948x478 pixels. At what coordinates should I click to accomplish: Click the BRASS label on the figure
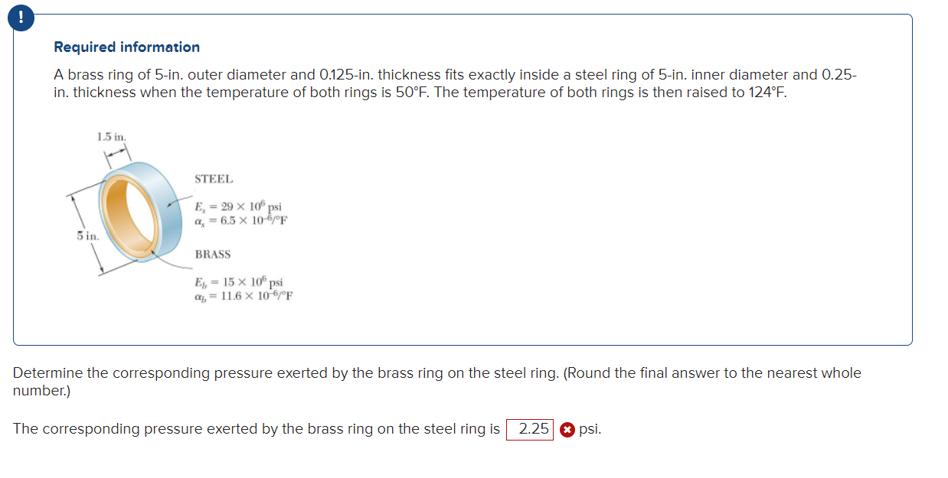[212, 254]
